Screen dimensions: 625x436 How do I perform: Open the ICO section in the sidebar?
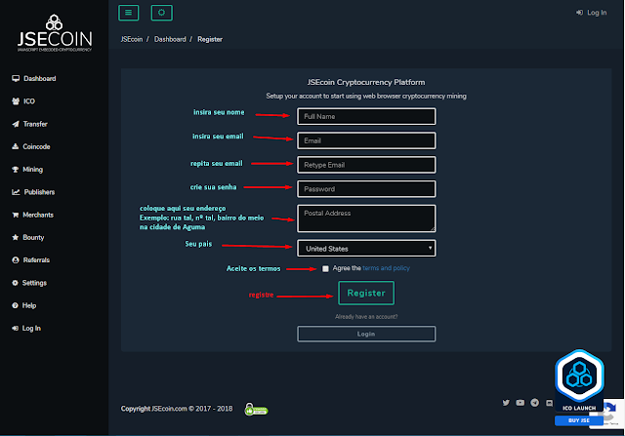[23, 101]
